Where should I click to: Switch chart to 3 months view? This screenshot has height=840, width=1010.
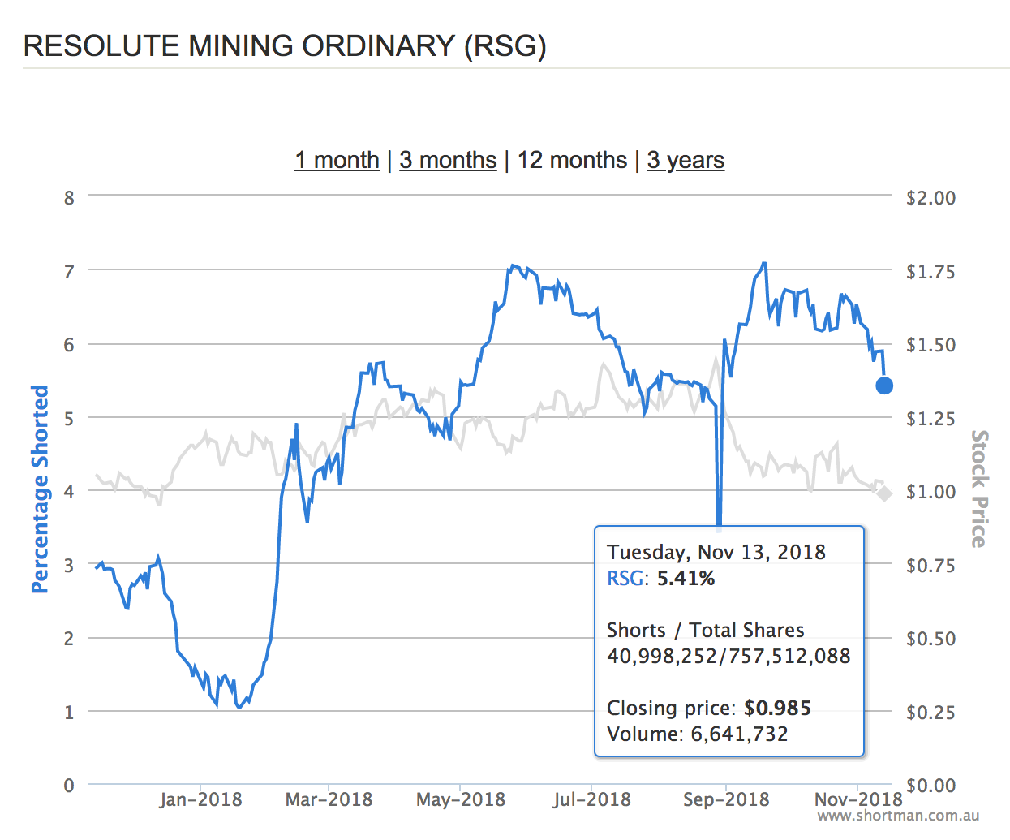[x=448, y=160]
